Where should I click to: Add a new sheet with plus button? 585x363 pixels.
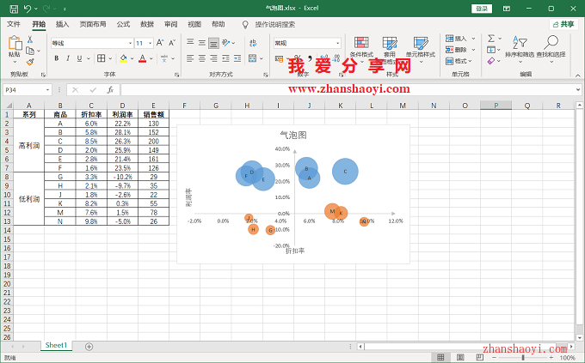click(x=89, y=347)
